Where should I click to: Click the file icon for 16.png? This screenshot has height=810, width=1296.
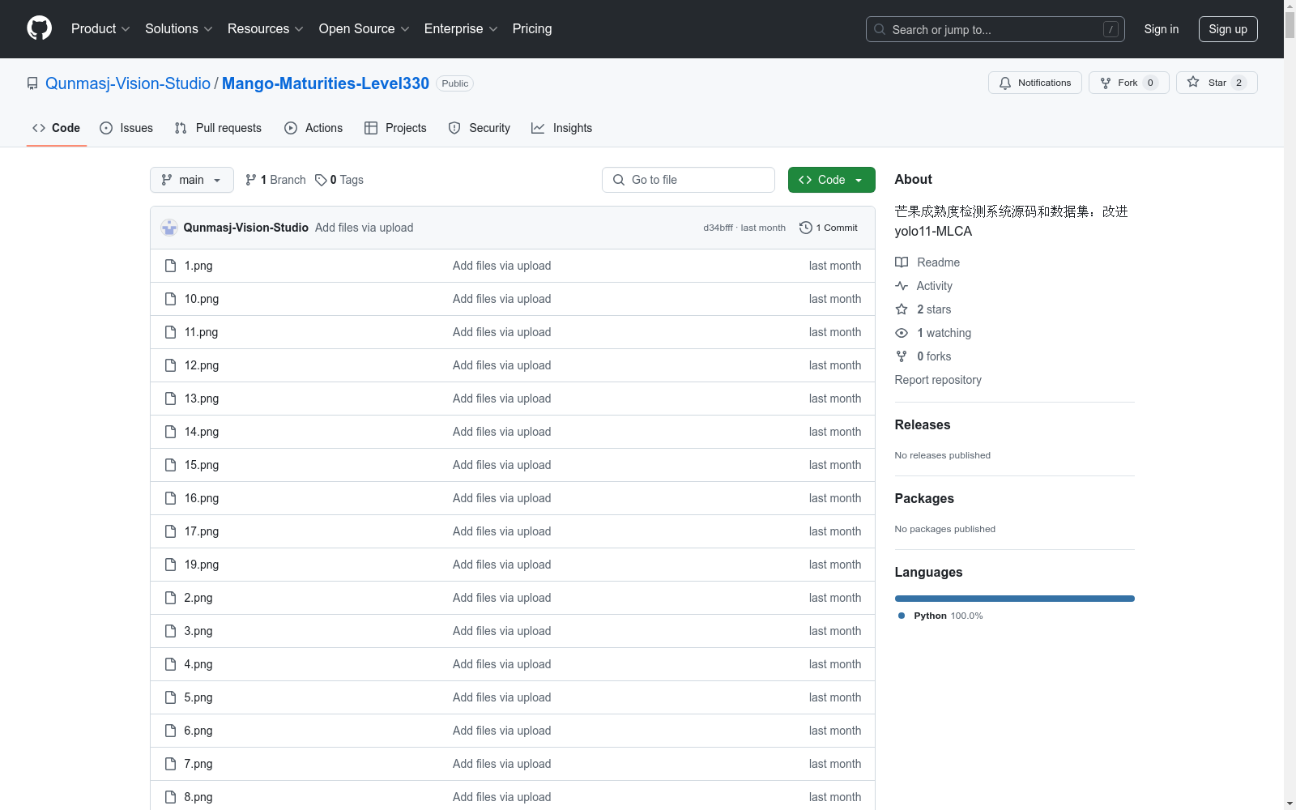tap(170, 498)
